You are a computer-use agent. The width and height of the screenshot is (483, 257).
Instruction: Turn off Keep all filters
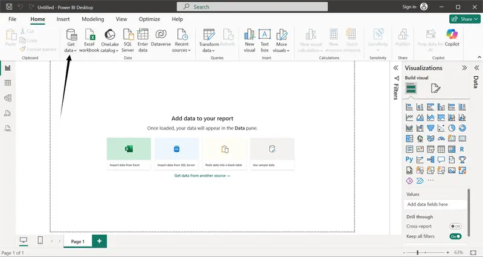pos(455,236)
